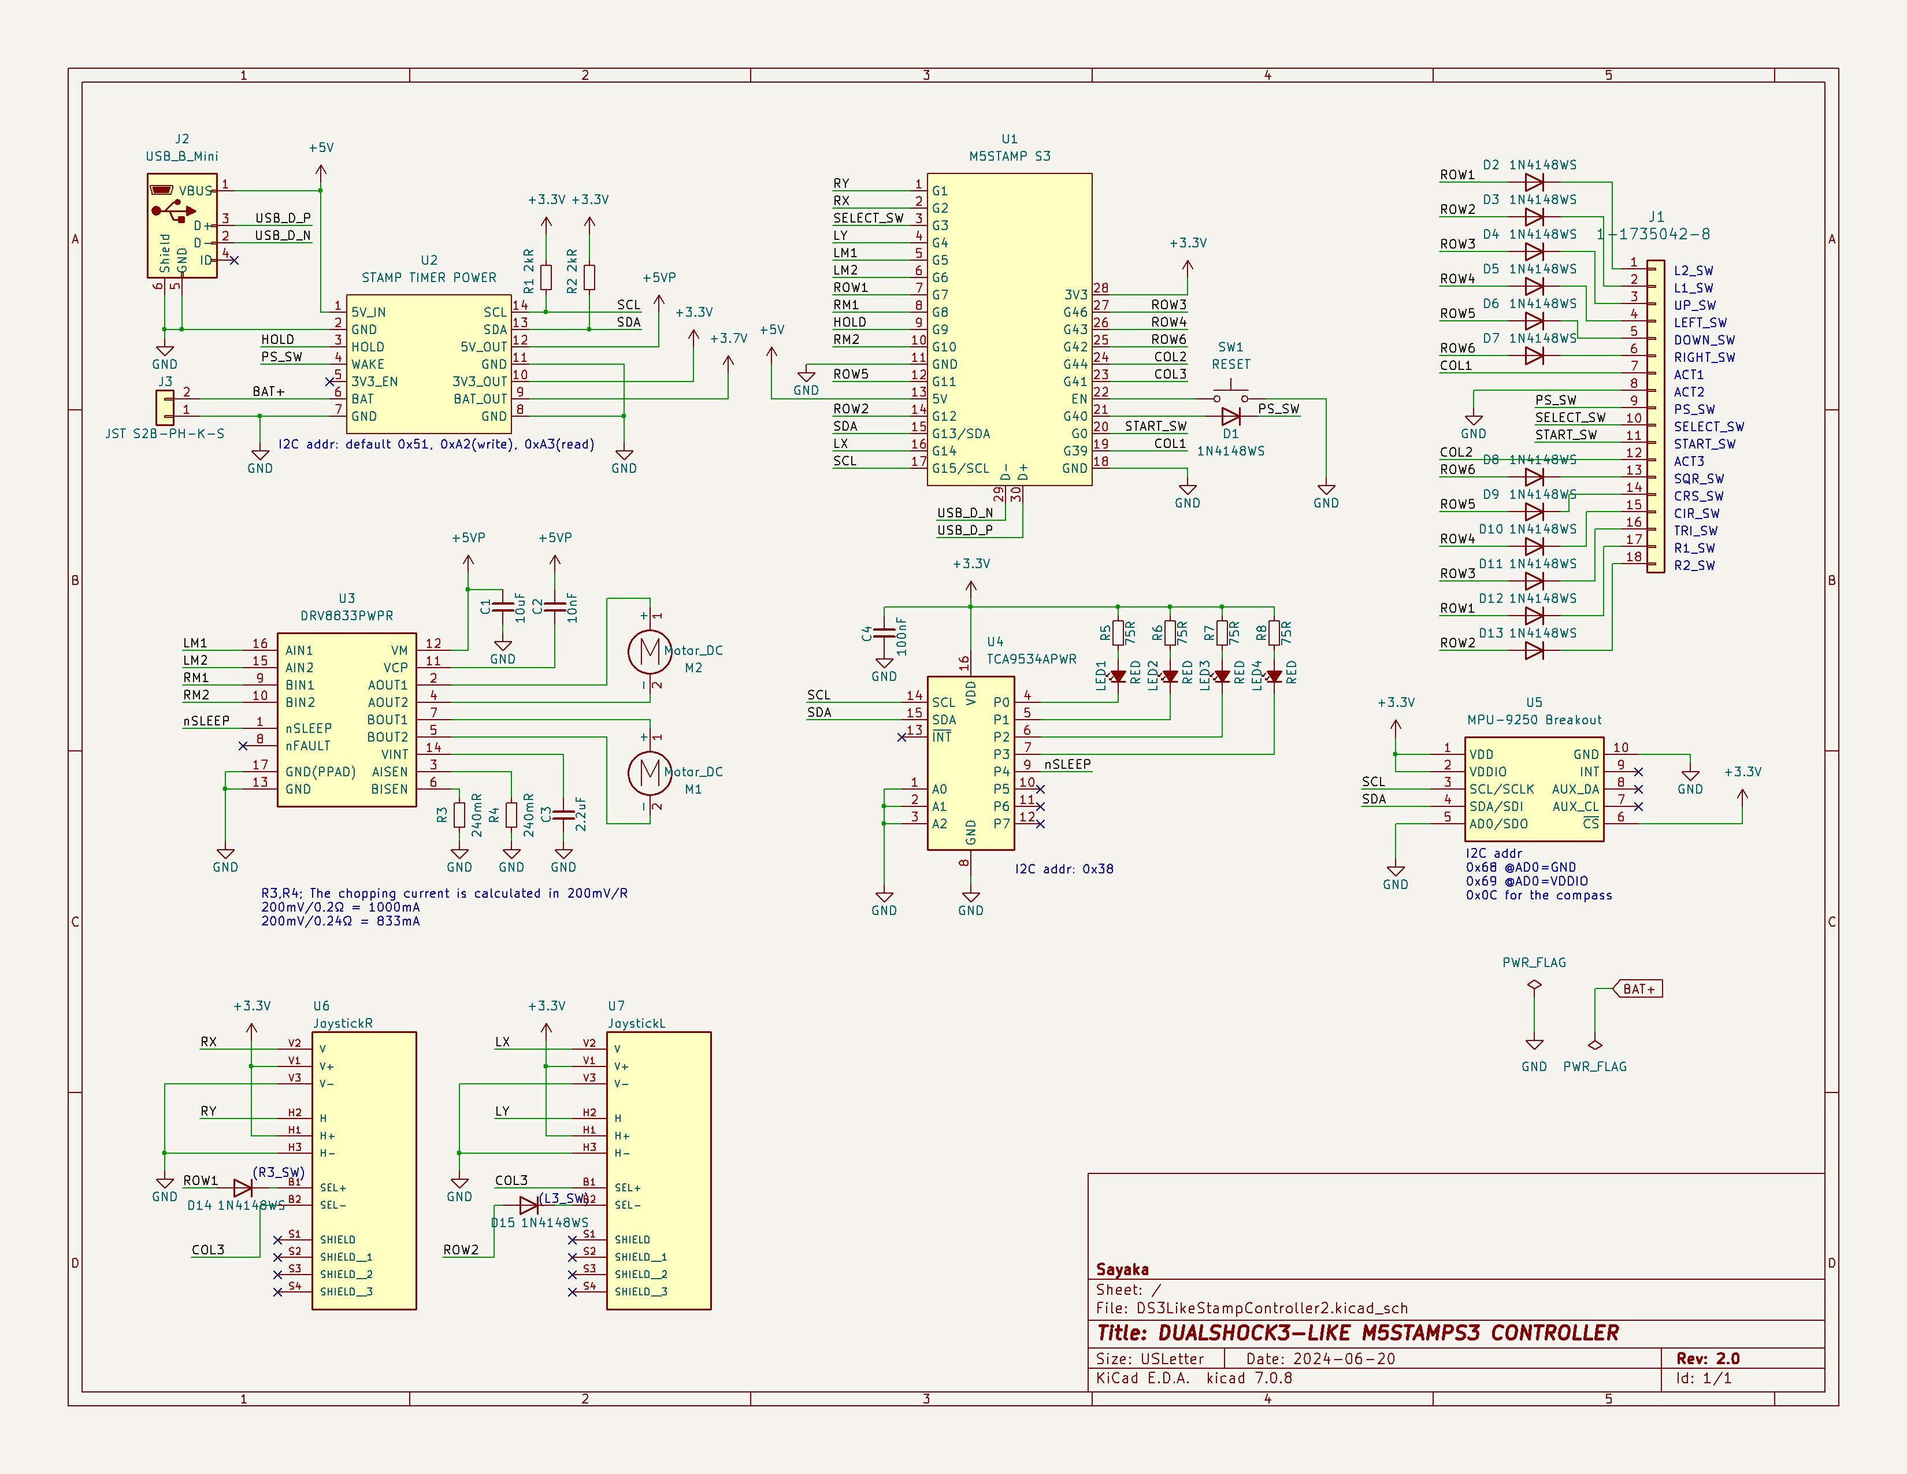Select the MPU-9250 Breakout body U5
Screen dimensions: 1907x1474
click(x=1534, y=790)
